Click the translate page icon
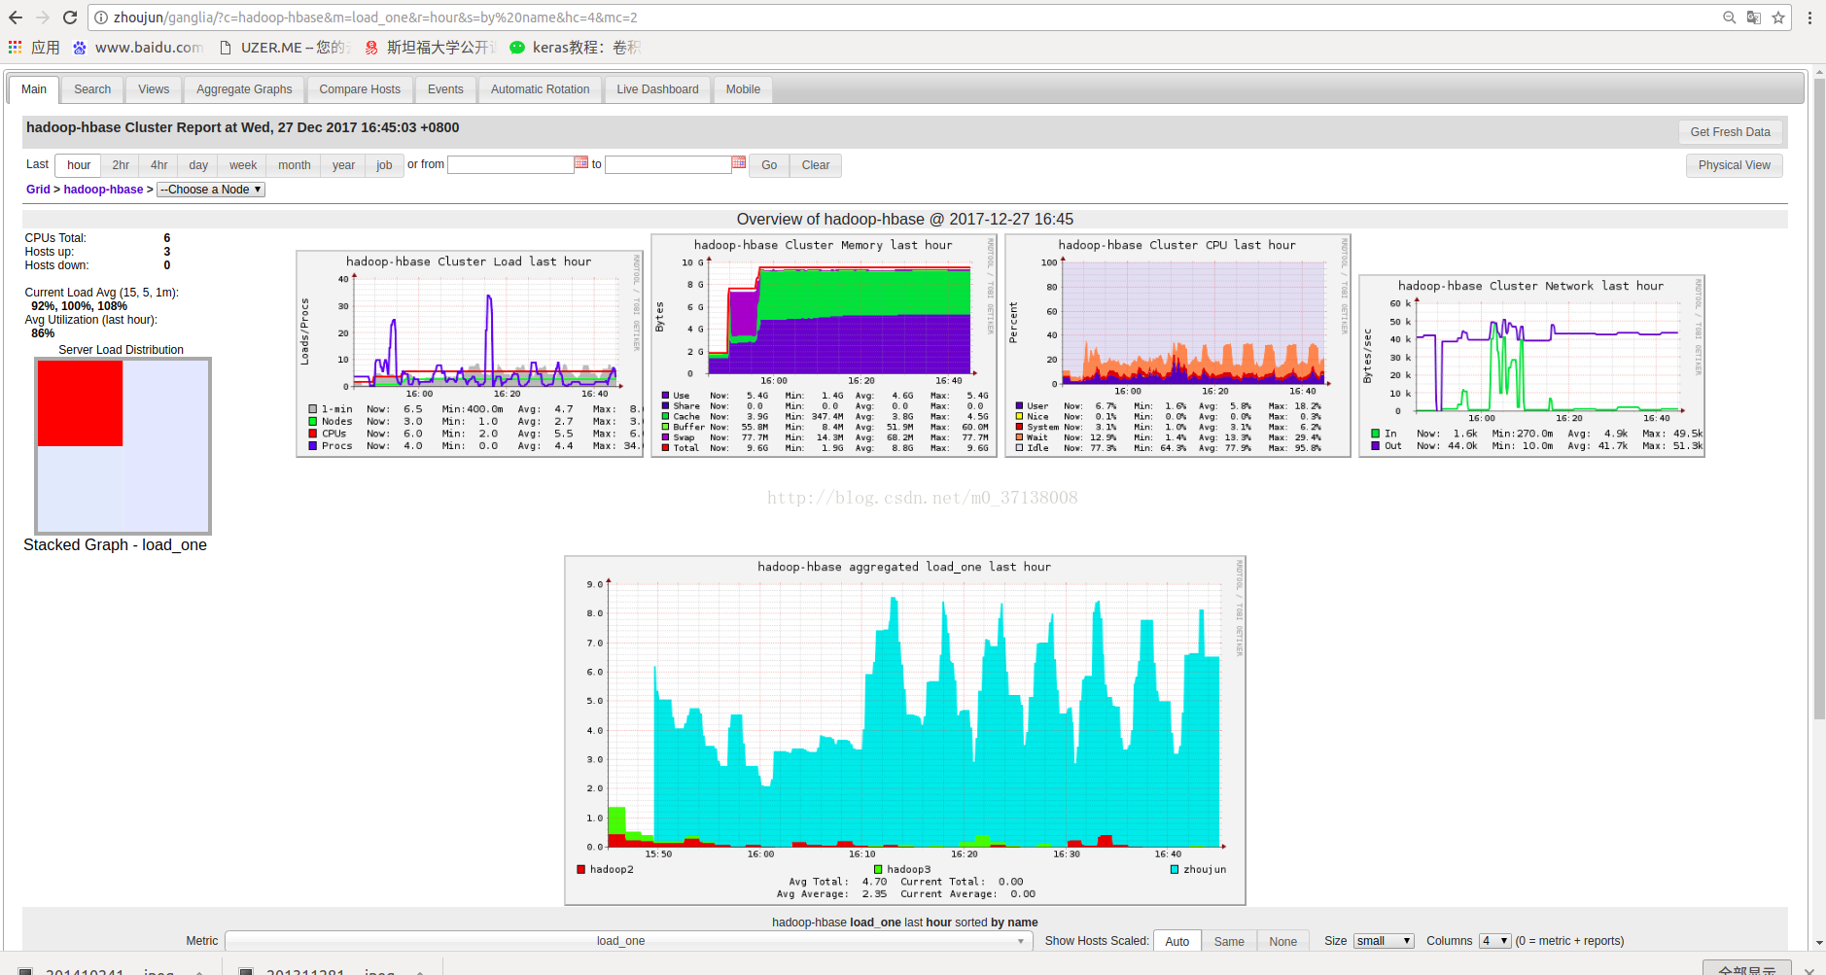 [1754, 17]
